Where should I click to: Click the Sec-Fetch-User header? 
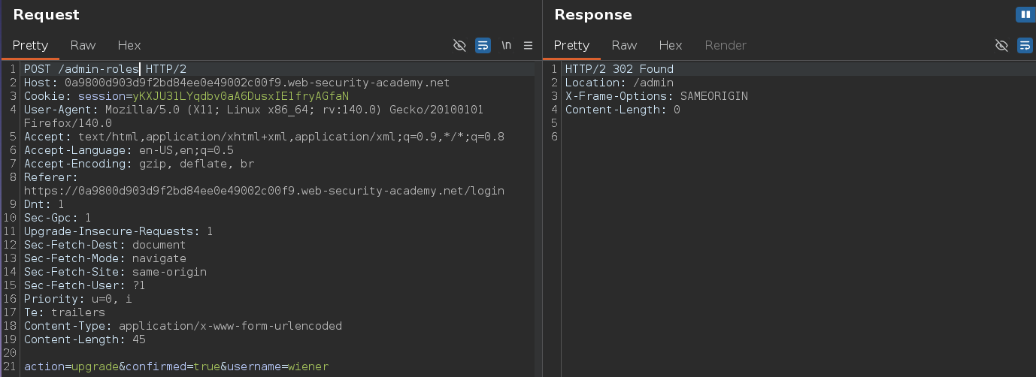(x=84, y=285)
